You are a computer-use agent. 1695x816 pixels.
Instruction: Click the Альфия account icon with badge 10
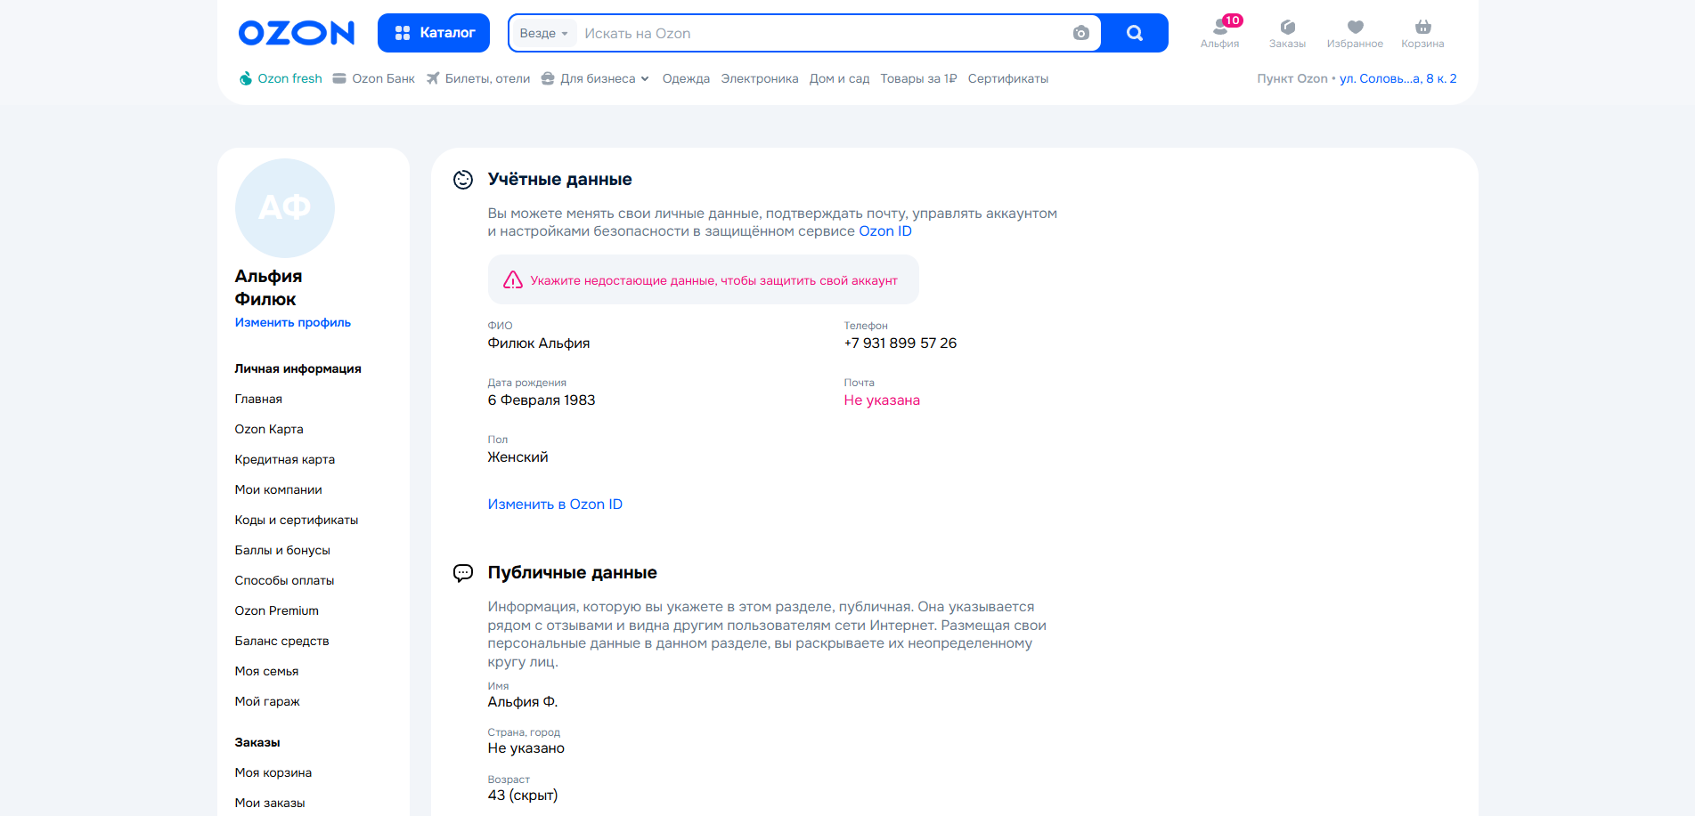(1218, 28)
